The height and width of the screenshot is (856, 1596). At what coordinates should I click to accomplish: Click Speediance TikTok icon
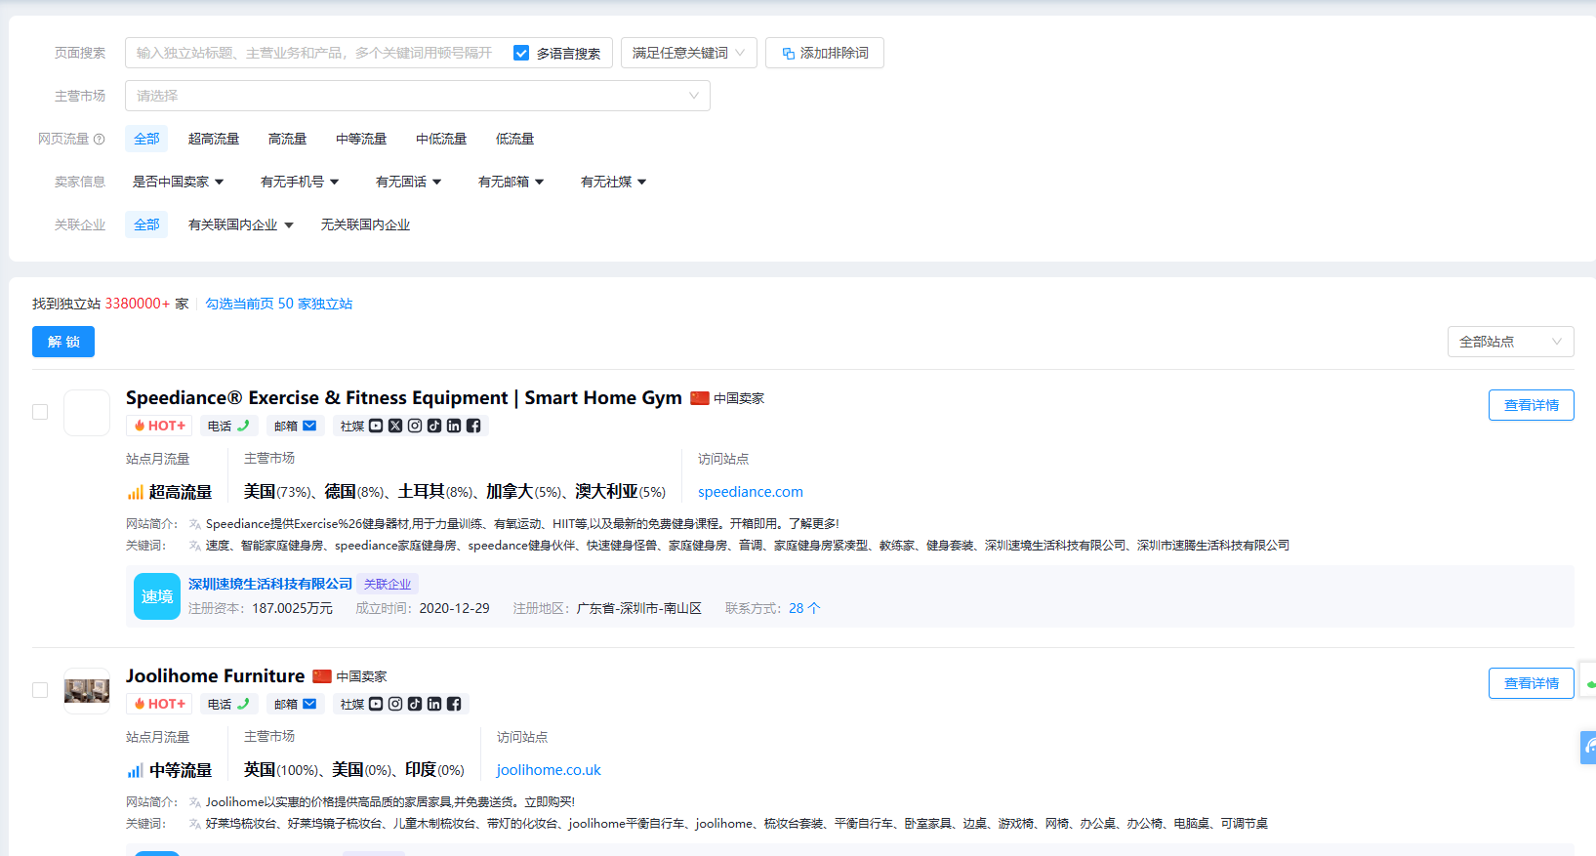click(x=434, y=426)
